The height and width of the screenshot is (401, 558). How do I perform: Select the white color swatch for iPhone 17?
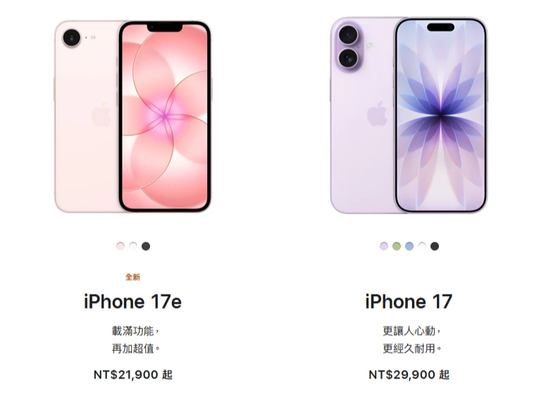[x=422, y=246]
